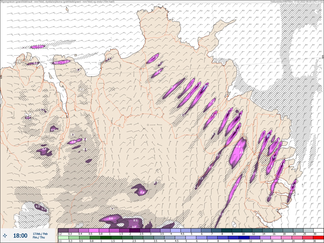This screenshot has height=243, width=324.
Task: Pick top legend light blue swatch between 4 and 4.5
Action: pos(175,230)
